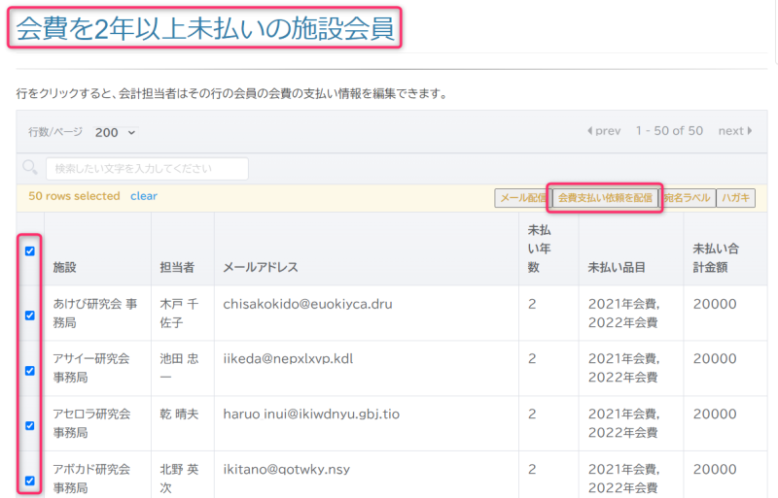Click the ハガキ button
Image resolution: width=778 pixels, height=498 pixels.
[x=735, y=198]
